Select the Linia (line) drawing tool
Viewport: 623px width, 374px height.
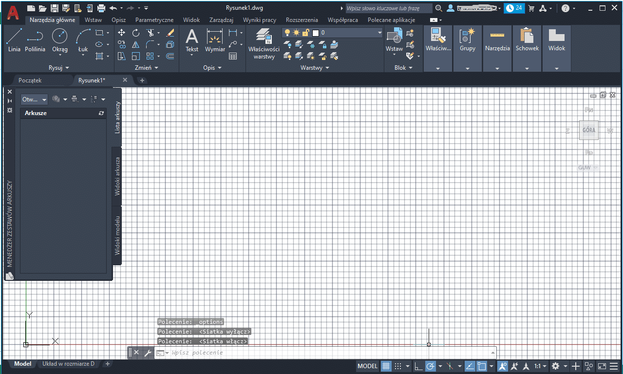14,40
